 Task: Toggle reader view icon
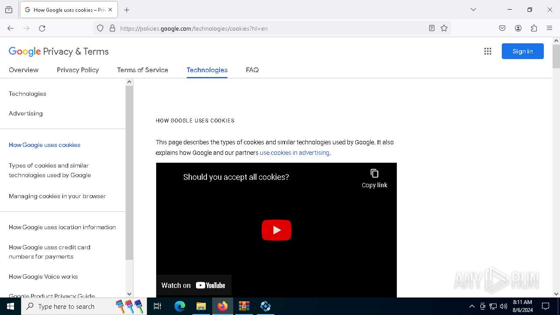pyautogui.click(x=432, y=28)
